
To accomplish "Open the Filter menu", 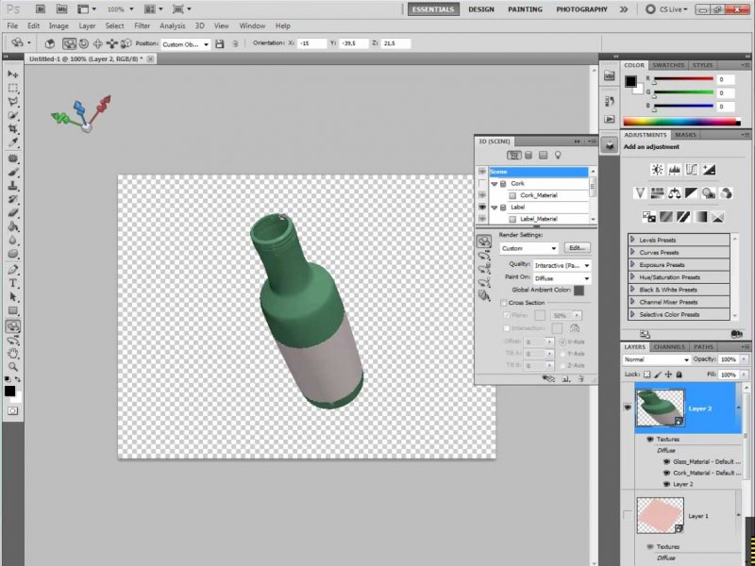I will point(142,25).
